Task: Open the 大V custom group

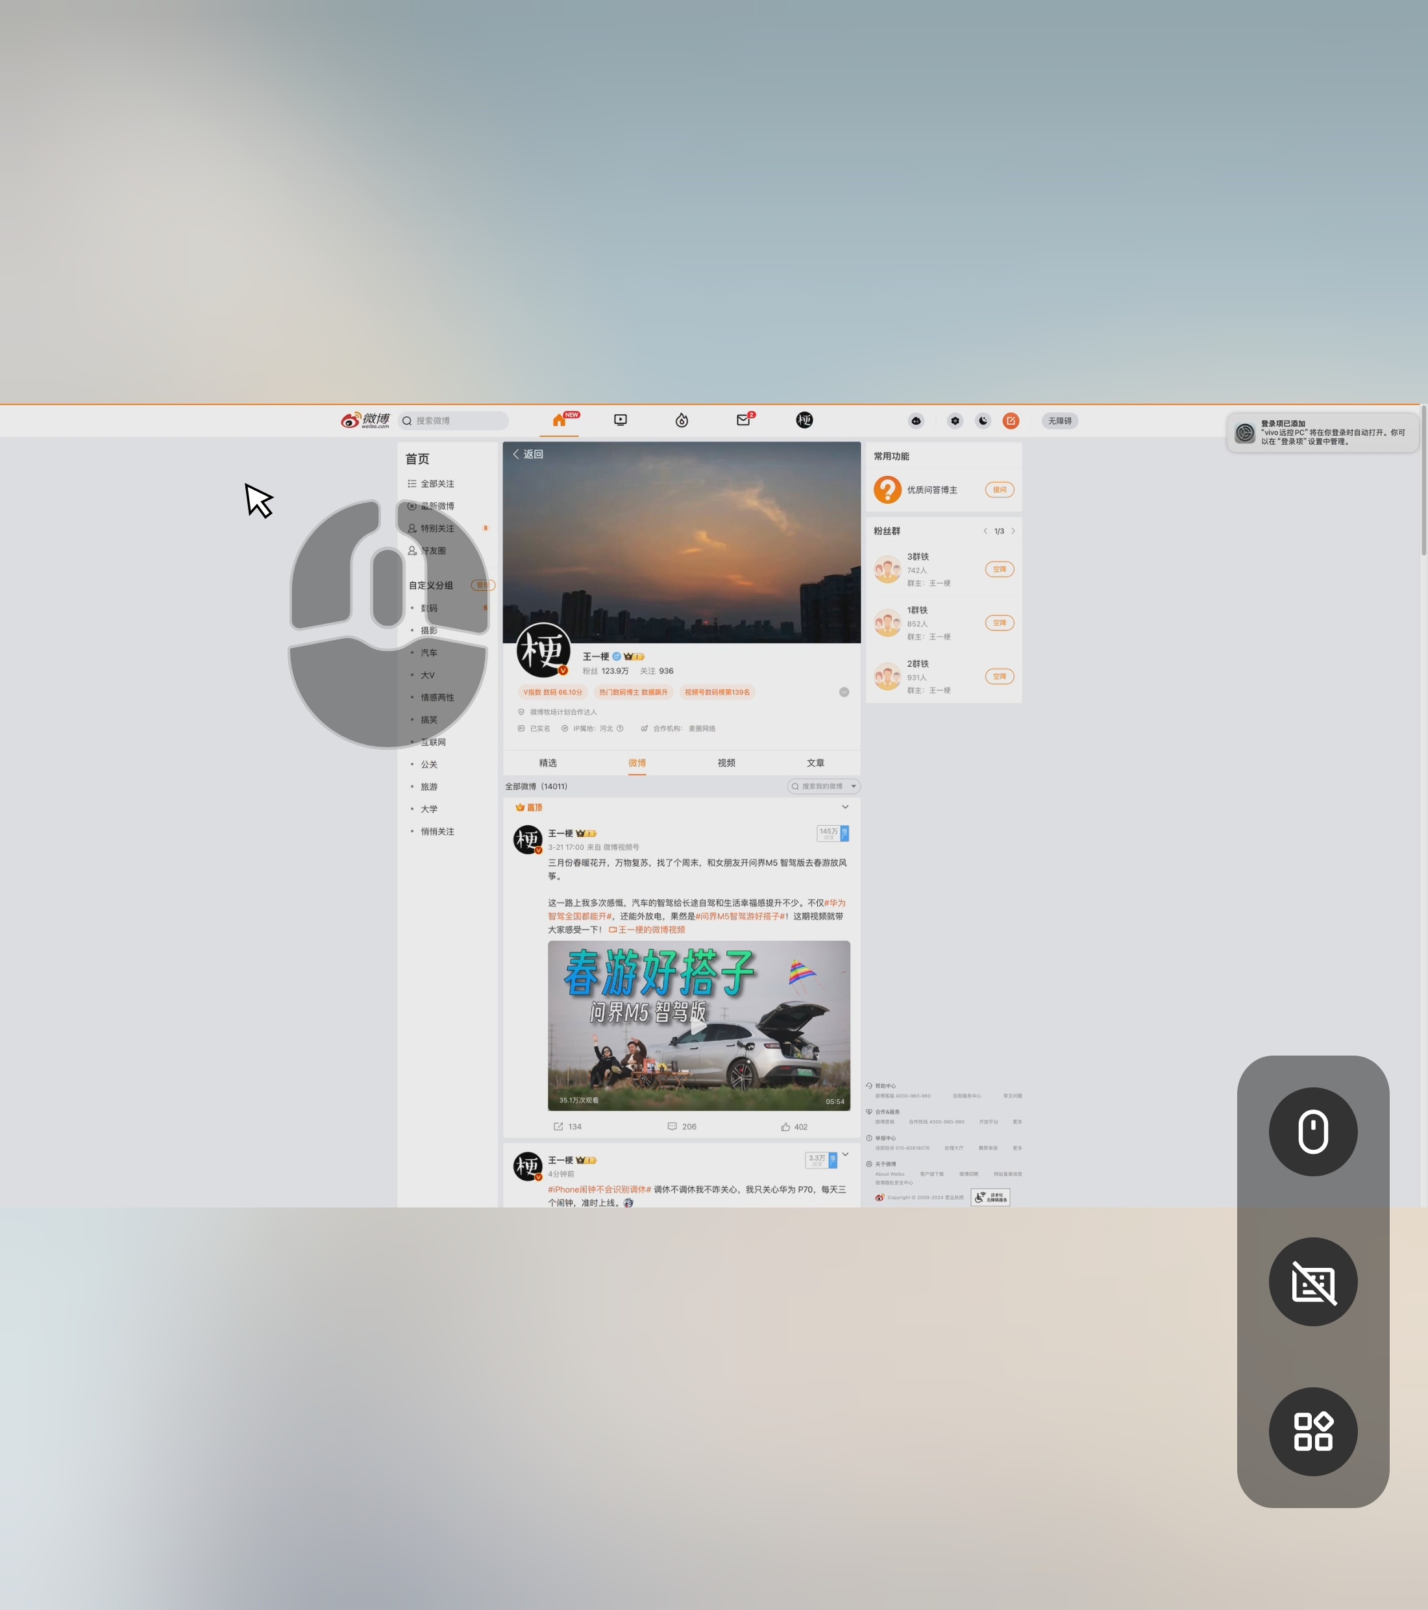Action: (x=427, y=675)
